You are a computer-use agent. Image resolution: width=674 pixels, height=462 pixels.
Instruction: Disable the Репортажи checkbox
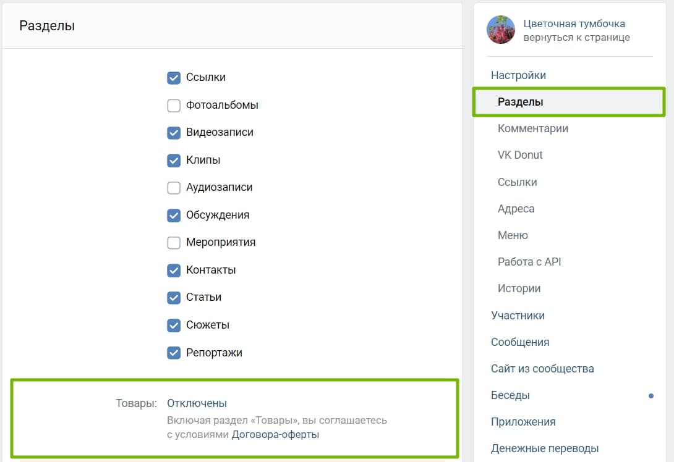point(174,353)
